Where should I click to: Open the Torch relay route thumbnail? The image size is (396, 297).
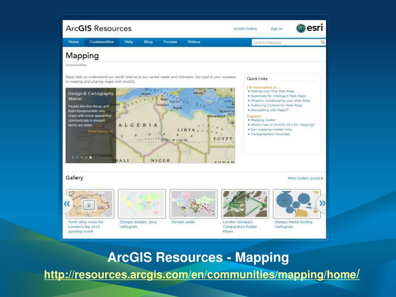click(x=90, y=204)
